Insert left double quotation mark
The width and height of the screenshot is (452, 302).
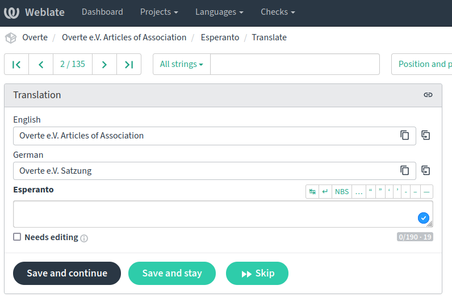point(371,192)
